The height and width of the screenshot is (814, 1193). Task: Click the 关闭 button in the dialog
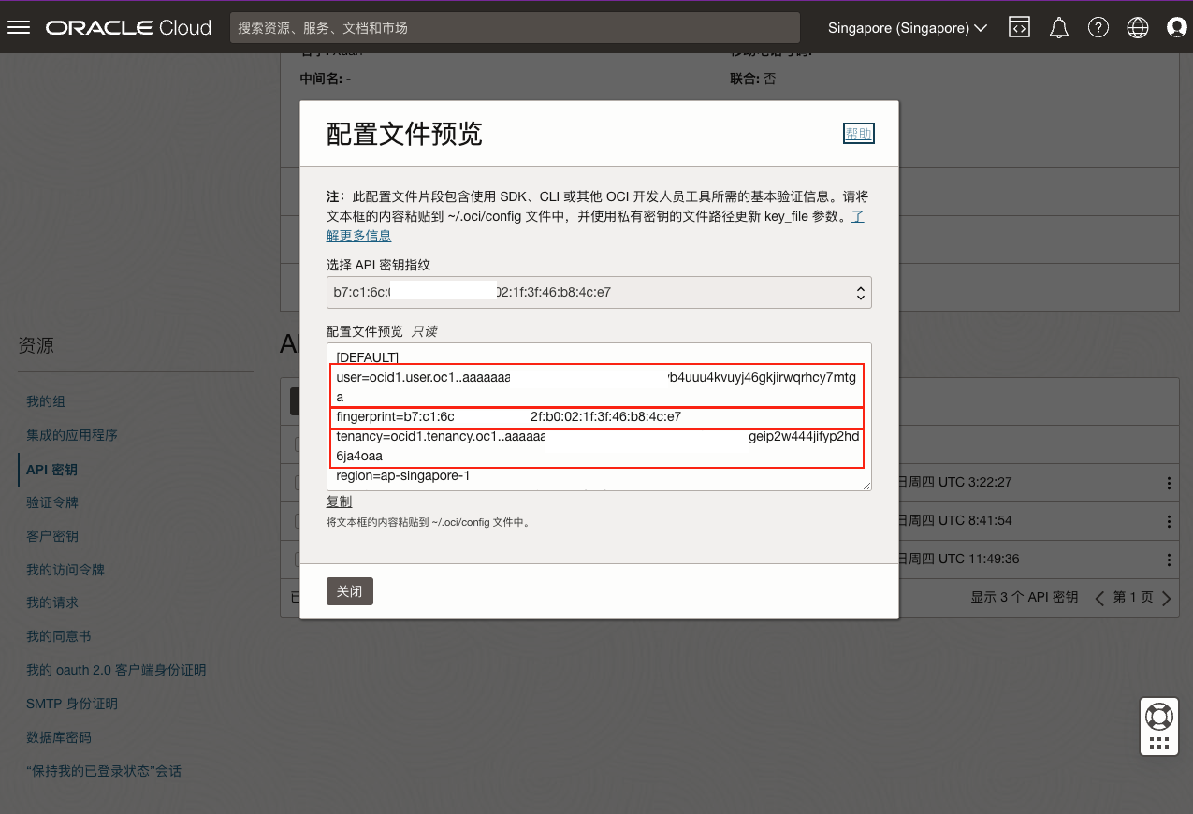click(349, 591)
